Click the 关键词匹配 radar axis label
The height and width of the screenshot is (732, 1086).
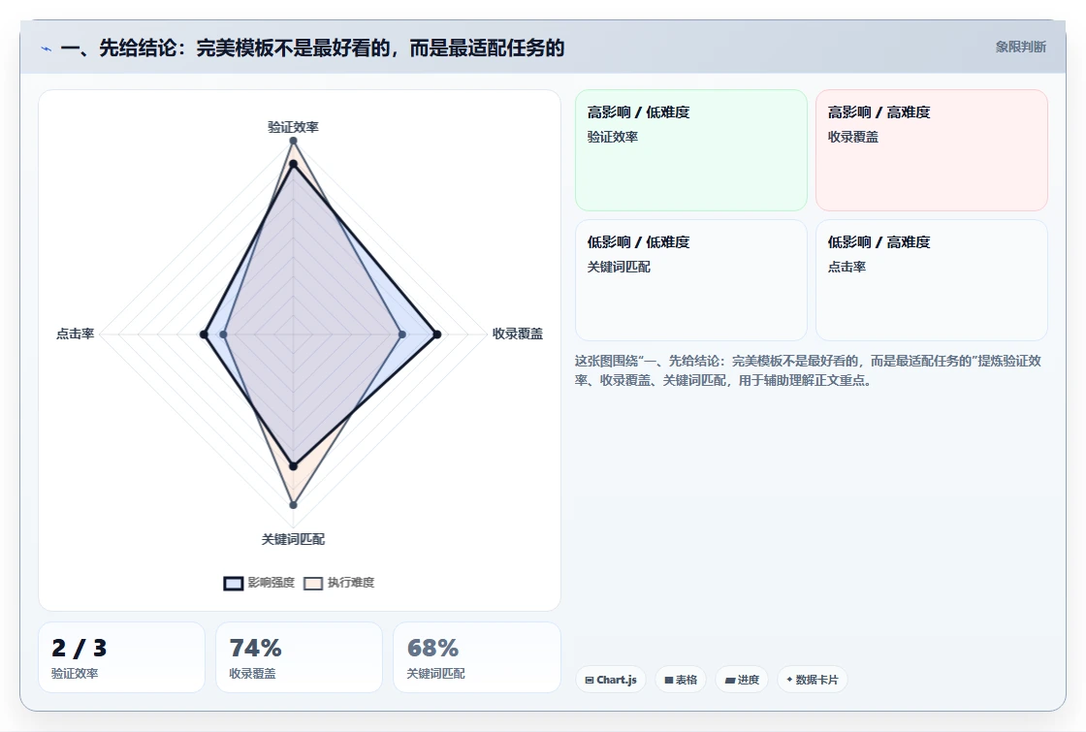pyautogui.click(x=293, y=539)
